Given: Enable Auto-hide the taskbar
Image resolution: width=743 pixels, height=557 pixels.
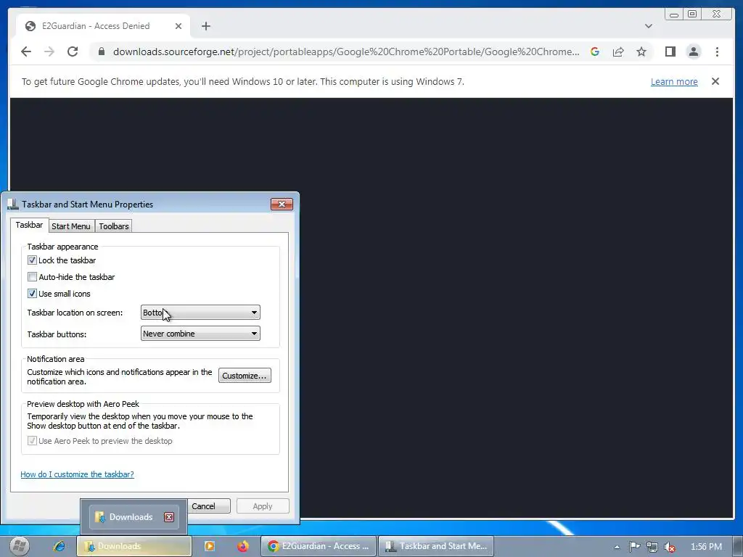Looking at the screenshot, I should click(32, 276).
